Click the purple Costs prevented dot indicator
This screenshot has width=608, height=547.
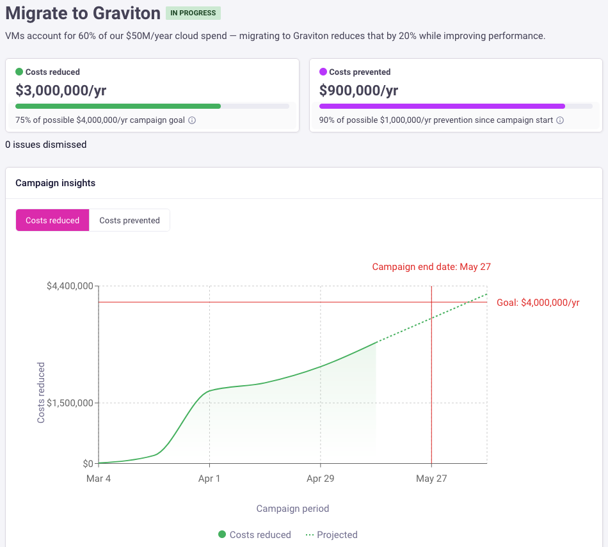[323, 72]
